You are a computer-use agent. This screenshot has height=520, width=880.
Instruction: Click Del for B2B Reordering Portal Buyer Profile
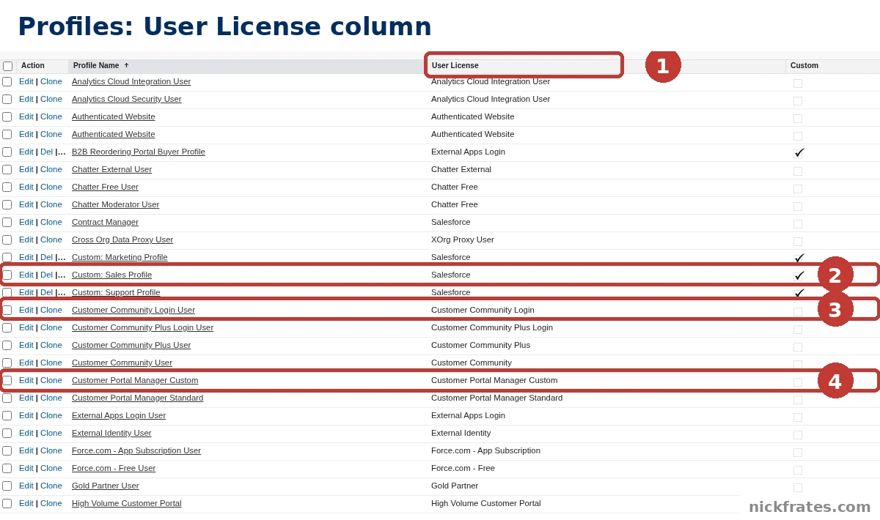46,152
